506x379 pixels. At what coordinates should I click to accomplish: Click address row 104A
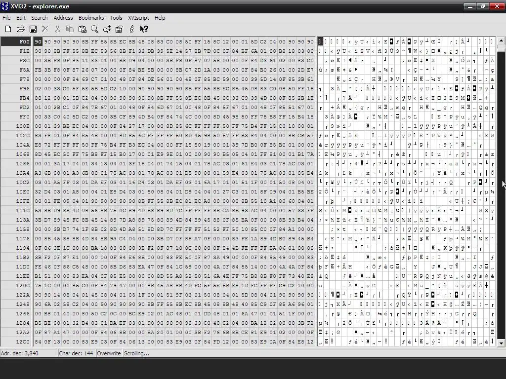point(16,145)
